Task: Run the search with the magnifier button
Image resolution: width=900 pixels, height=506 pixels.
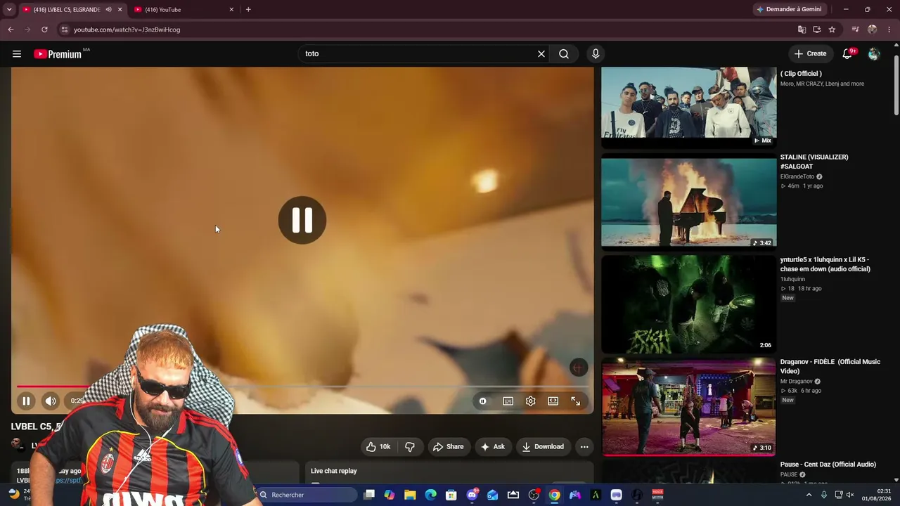Action: click(x=564, y=54)
